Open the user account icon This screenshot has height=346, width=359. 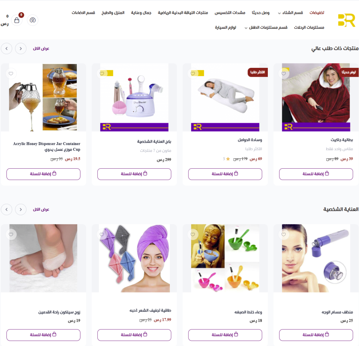[33, 20]
